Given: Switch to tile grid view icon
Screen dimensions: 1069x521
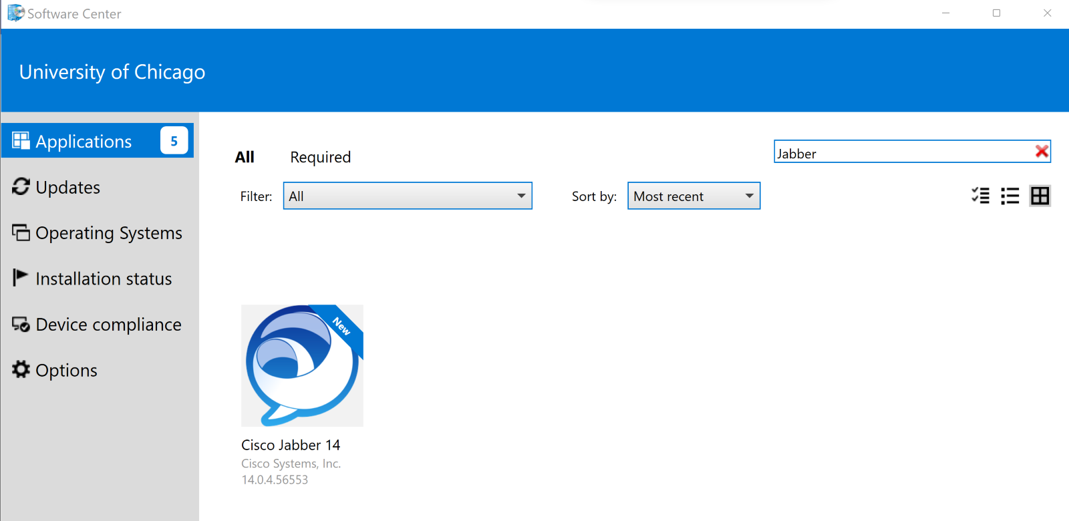Looking at the screenshot, I should pos(1040,196).
